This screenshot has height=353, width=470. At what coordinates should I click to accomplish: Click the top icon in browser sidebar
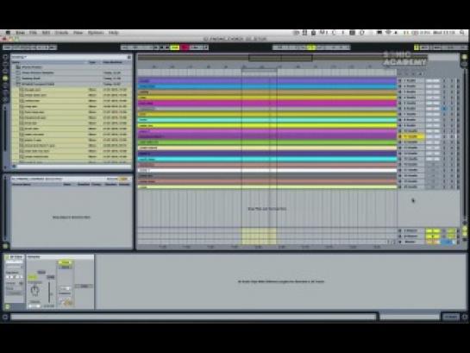5,57
